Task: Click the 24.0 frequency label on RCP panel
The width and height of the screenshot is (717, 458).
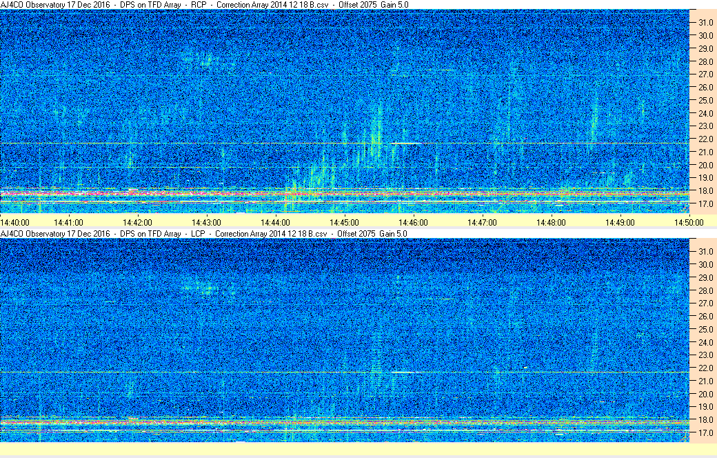Action: (x=705, y=114)
